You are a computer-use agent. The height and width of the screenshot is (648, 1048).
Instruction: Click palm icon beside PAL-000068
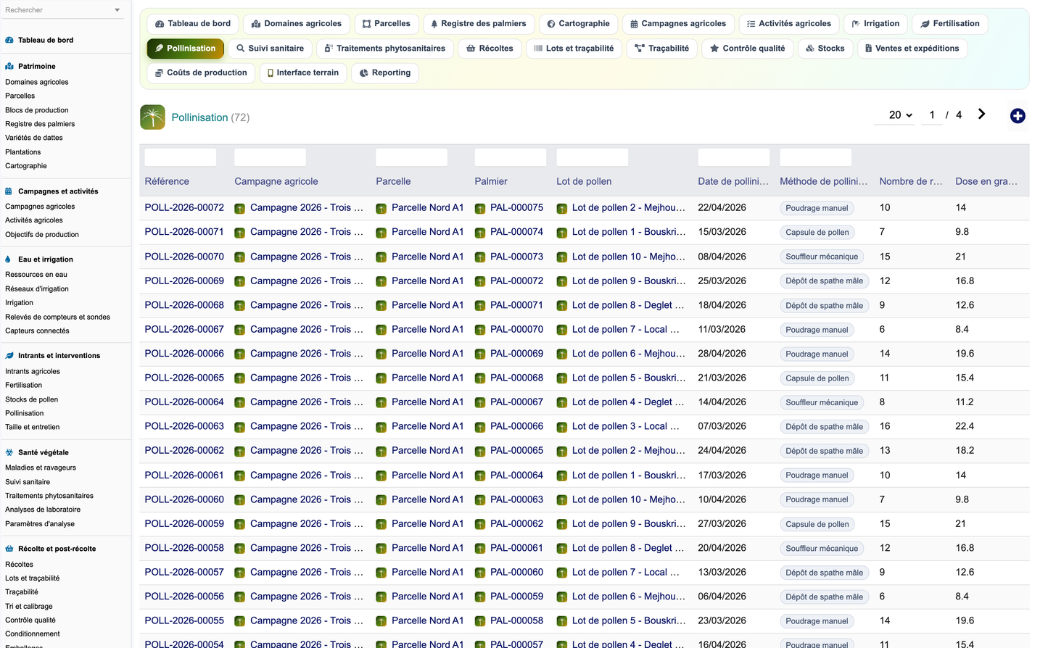click(480, 378)
